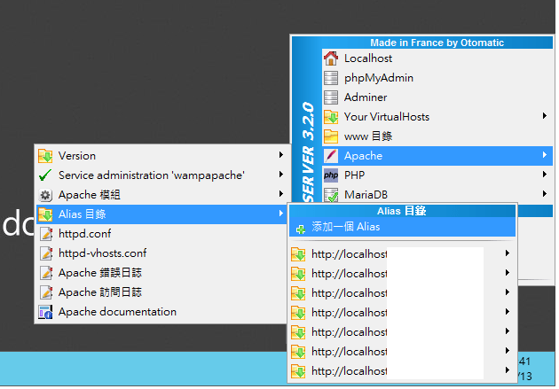Click the Localhost house icon
Screen dimensions: 559x389
pos(331,58)
